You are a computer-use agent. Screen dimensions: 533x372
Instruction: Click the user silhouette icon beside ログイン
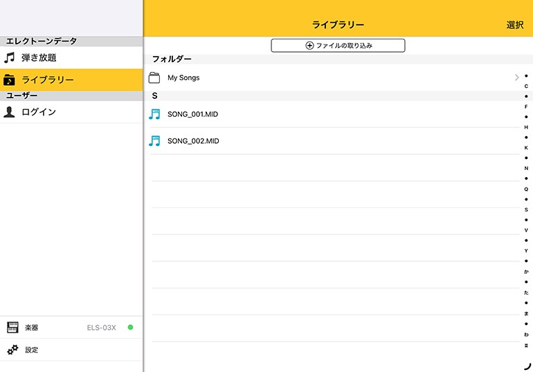pyautogui.click(x=9, y=112)
